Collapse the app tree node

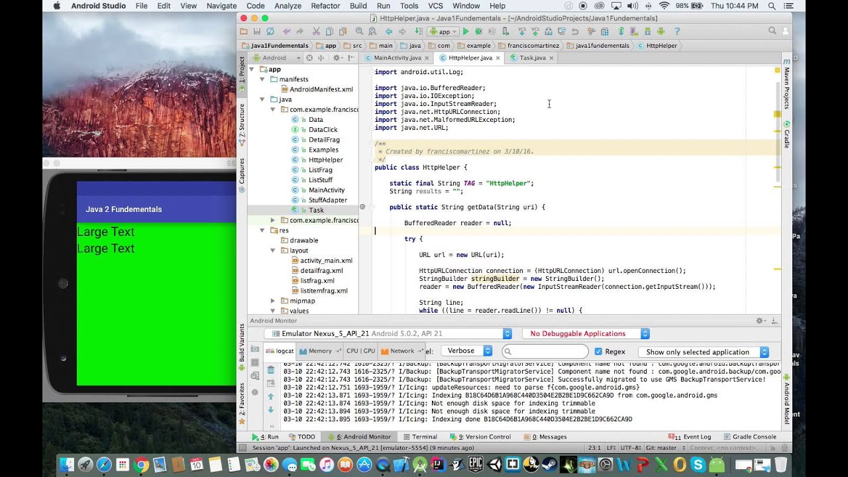point(253,69)
